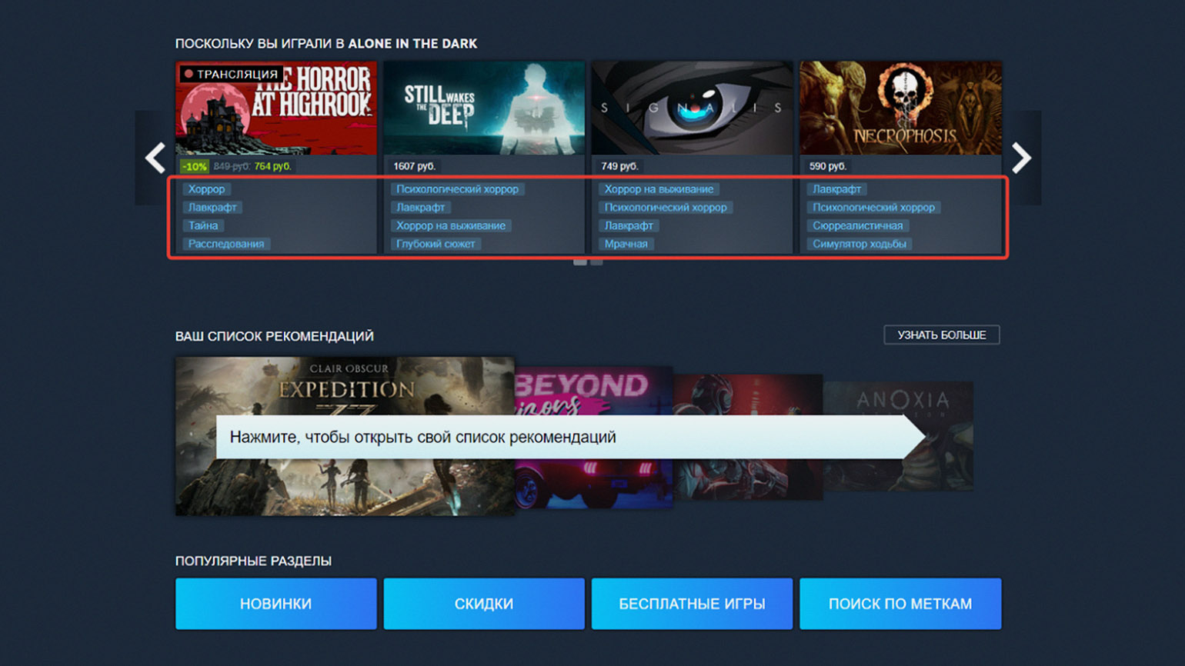
Task: Click the Signalis price 749 руб.
Action: click(619, 166)
